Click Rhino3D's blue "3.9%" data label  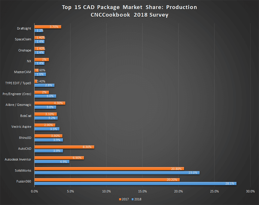(57, 140)
